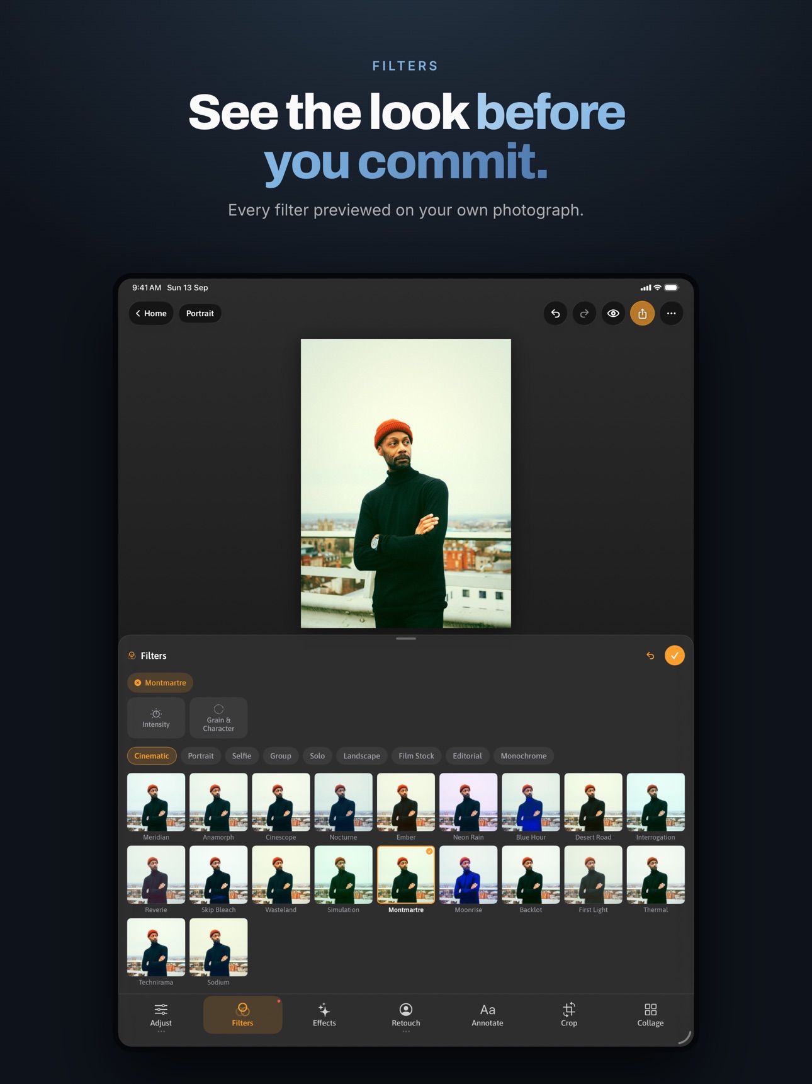Open the Portrait label button
The width and height of the screenshot is (812, 1084).
(x=200, y=313)
